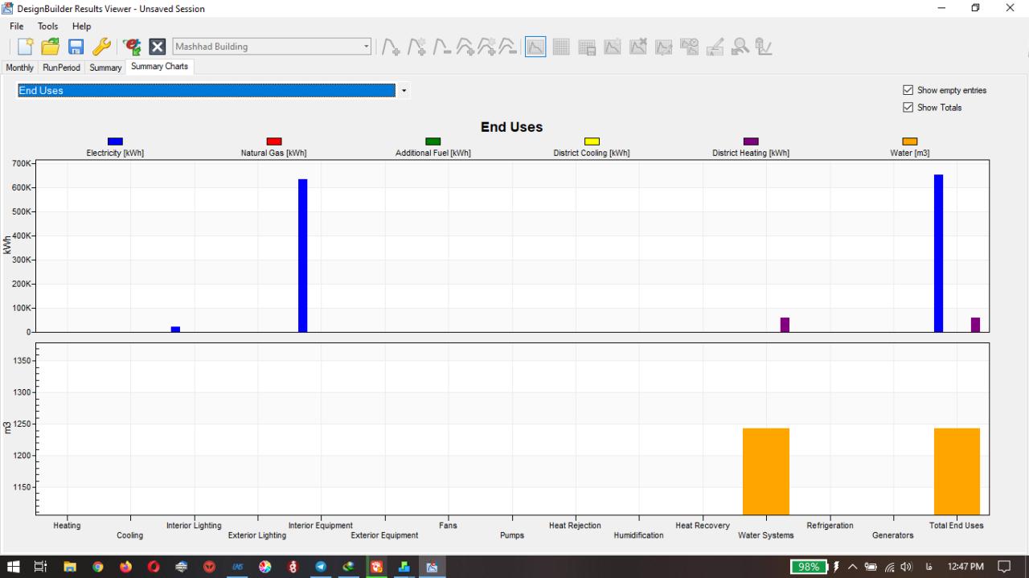Switch to the Monthly tab
This screenshot has height=578, width=1029.
click(20, 68)
